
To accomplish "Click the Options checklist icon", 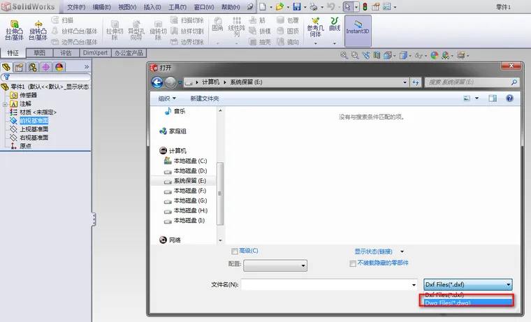I will (387, 6).
